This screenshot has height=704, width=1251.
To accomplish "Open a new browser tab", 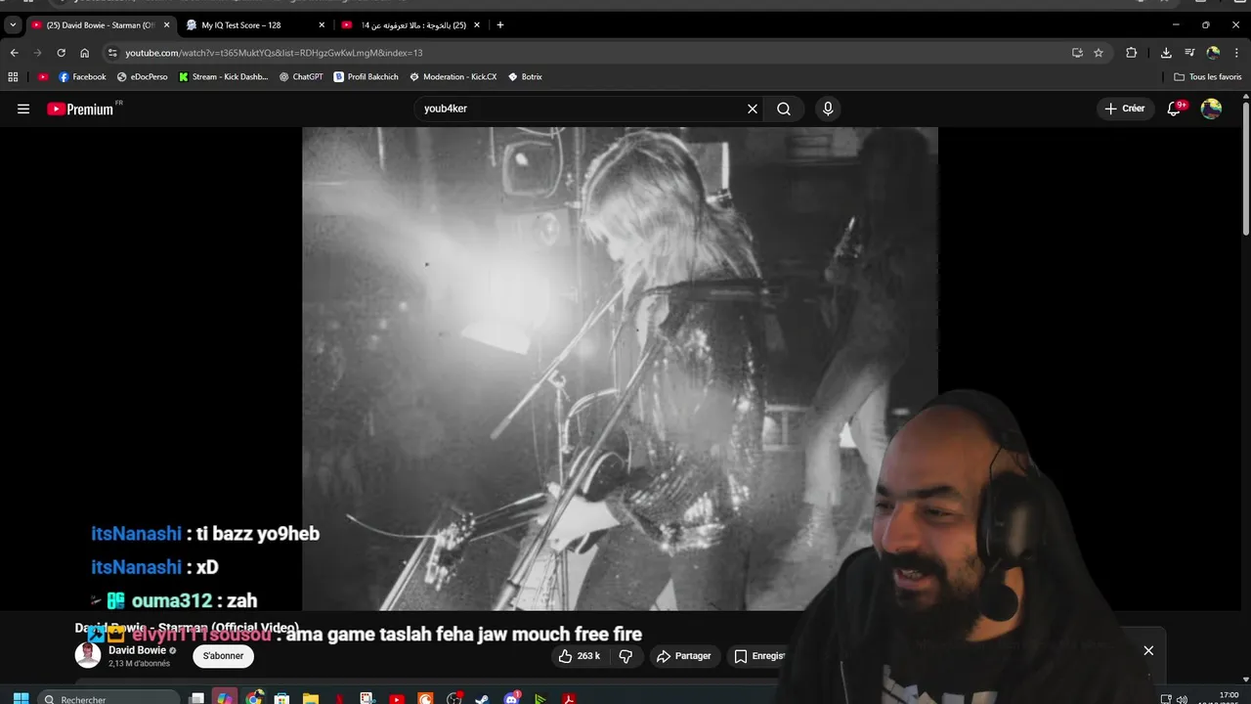I will pos(500,24).
